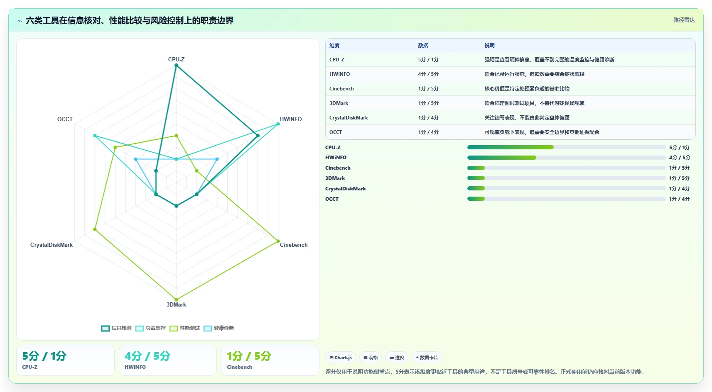Click the 性能测试 data point at Cinebench

278,241
